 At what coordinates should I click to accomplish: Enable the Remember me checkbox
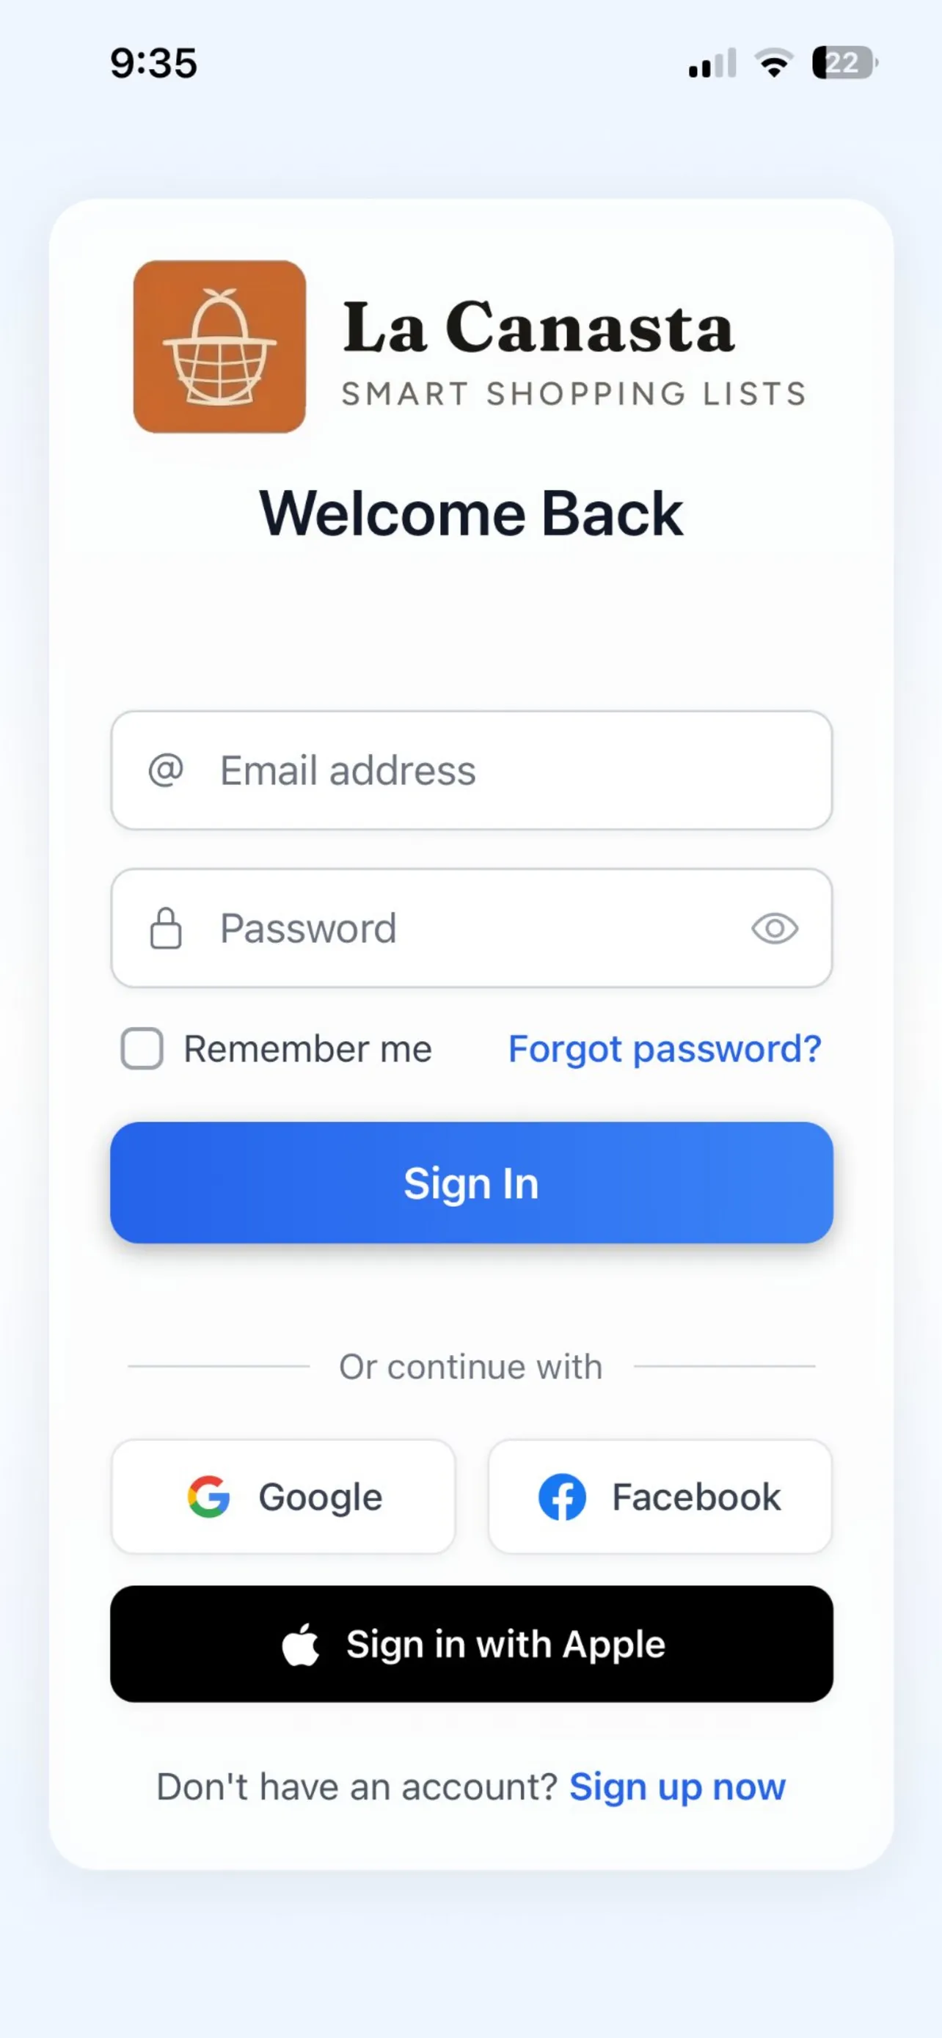(x=142, y=1048)
